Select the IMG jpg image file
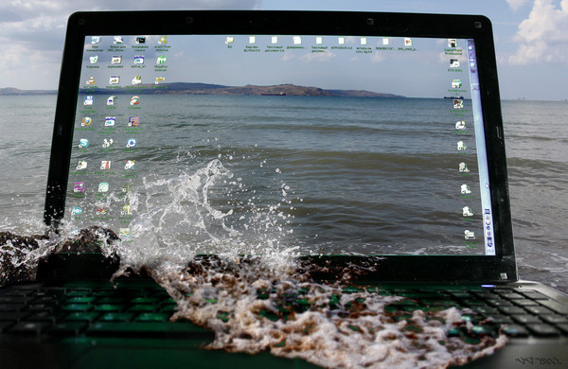The height and width of the screenshot is (369, 568). click(408, 42)
